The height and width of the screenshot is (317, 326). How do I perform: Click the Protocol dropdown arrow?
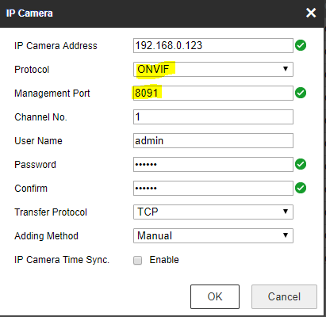click(286, 69)
